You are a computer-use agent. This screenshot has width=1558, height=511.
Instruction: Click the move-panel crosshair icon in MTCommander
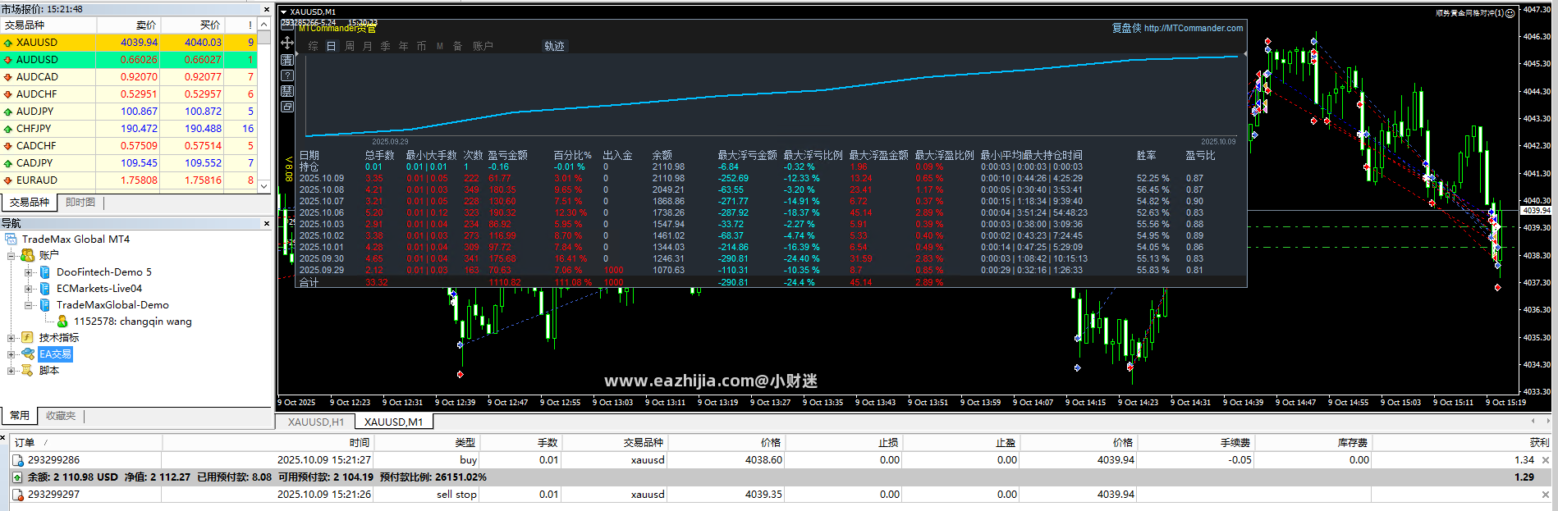[287, 43]
